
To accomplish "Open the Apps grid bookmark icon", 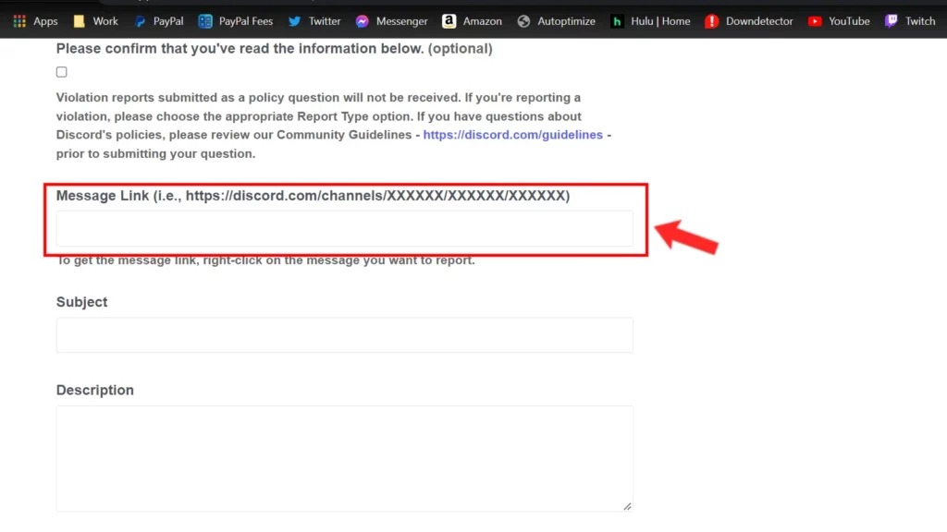I will (x=19, y=21).
